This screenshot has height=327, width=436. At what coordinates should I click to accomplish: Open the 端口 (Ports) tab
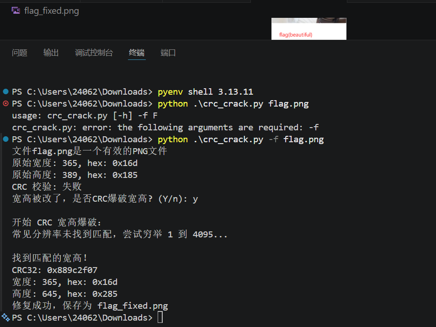(168, 53)
